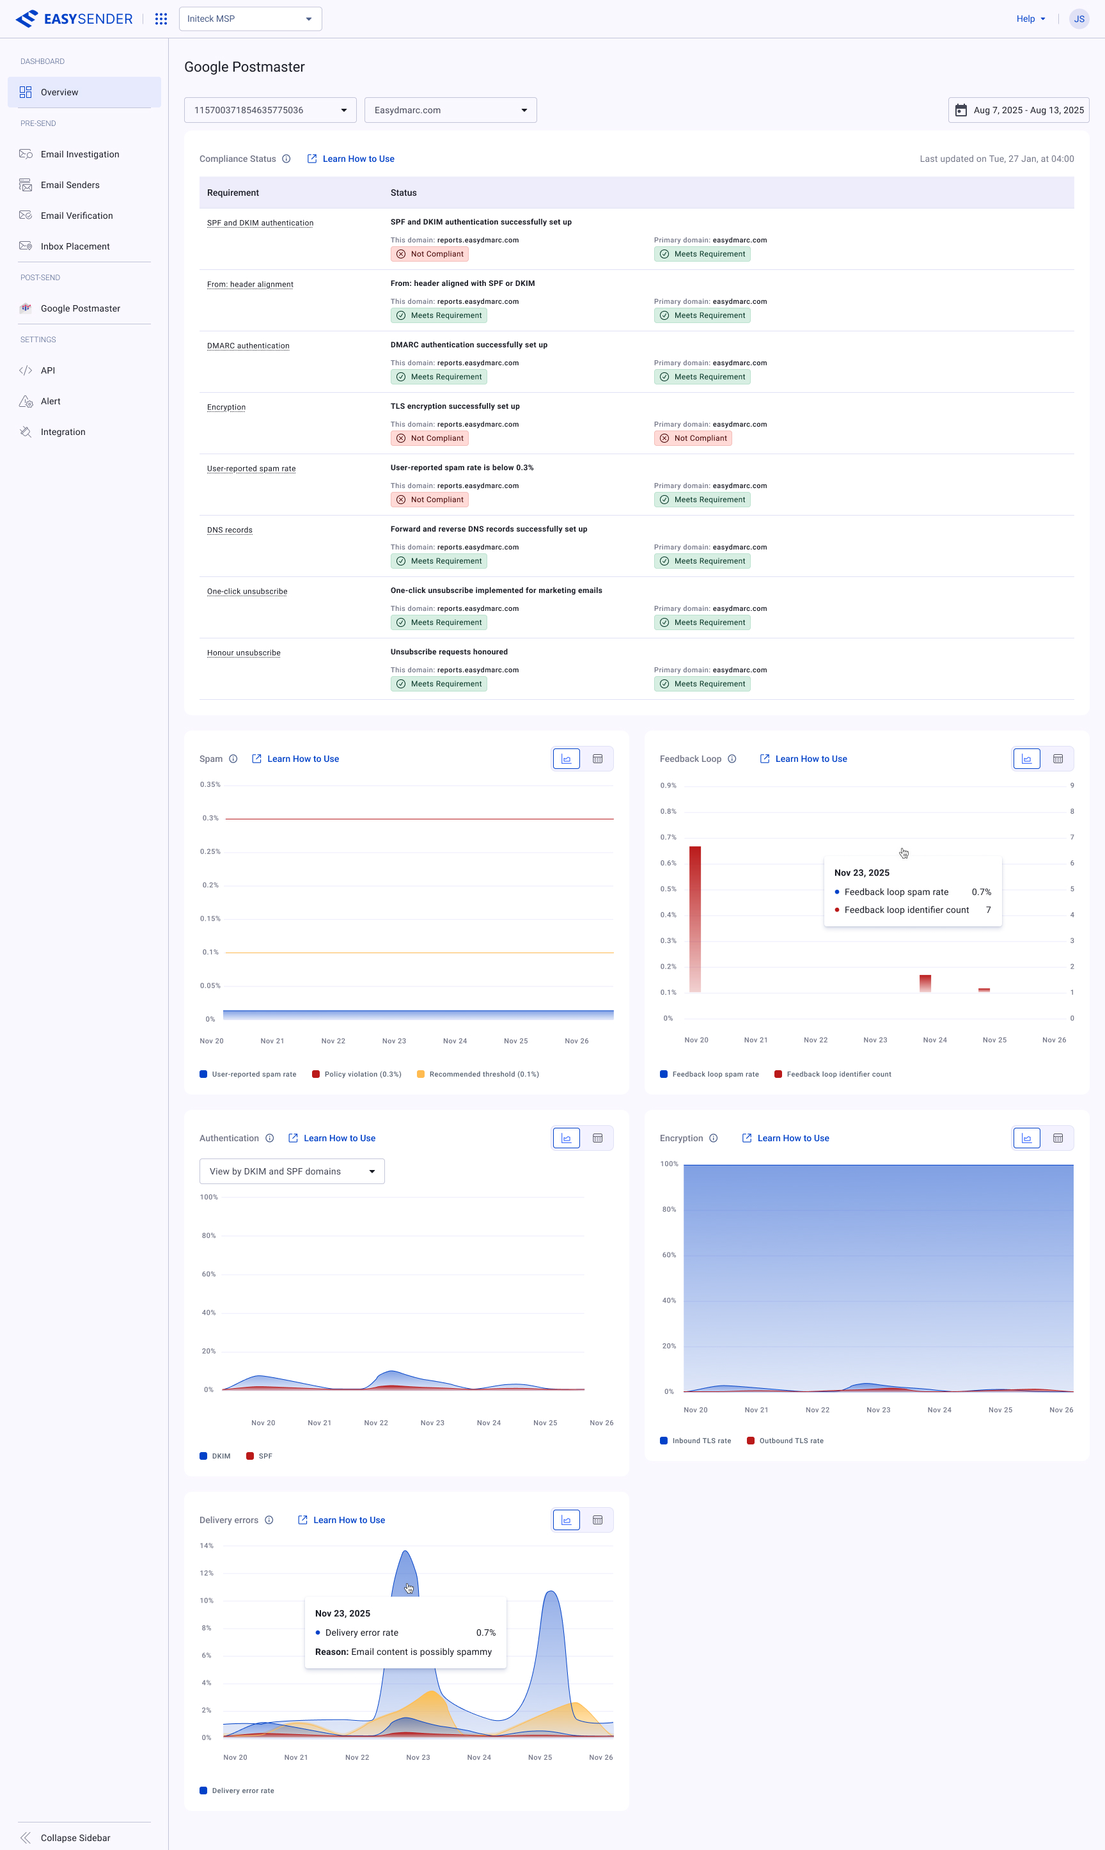Click the EasySender logo
Viewport: 1105px width, 1850px height.
[74, 19]
